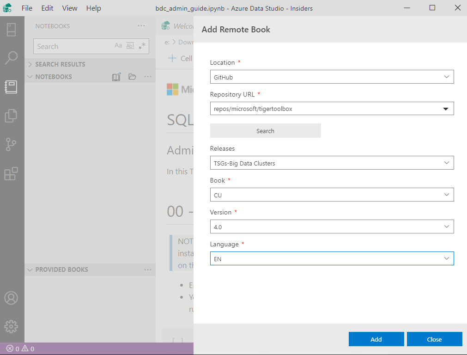Open the Source Control view
The image size is (467, 355).
pos(11,145)
